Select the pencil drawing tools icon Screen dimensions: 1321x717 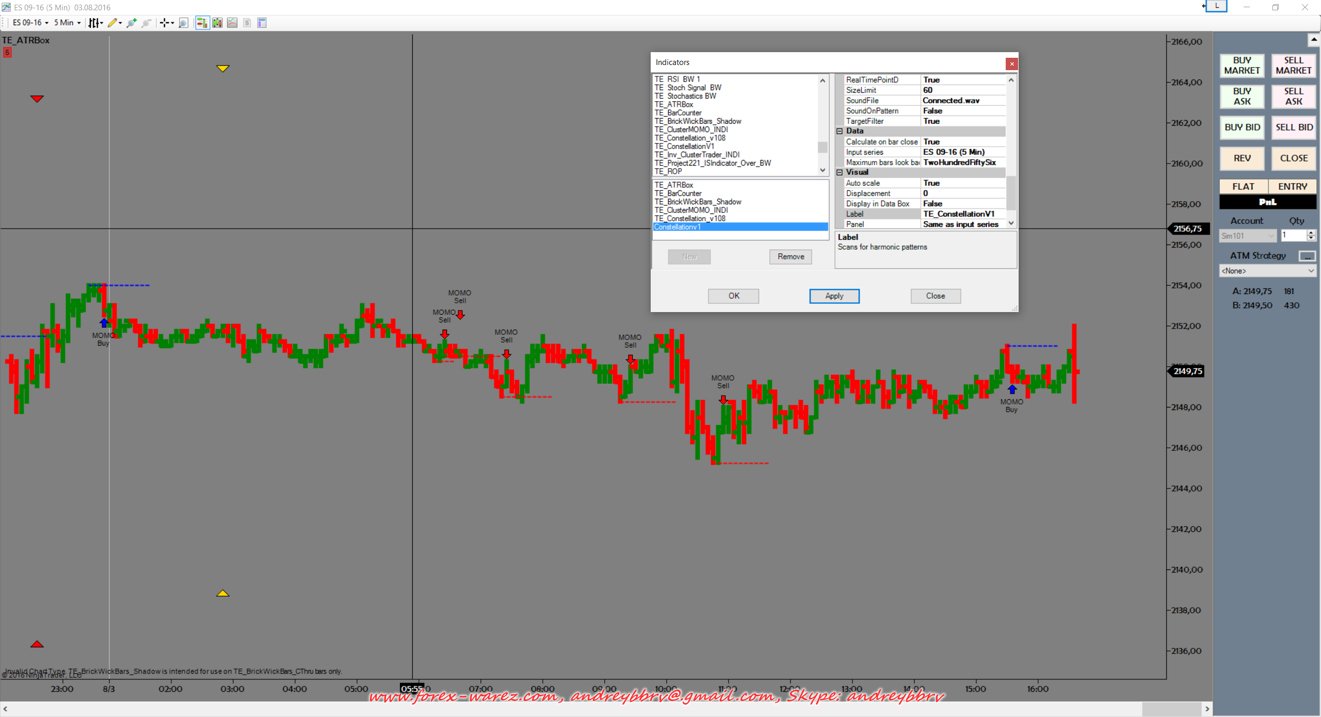point(112,23)
